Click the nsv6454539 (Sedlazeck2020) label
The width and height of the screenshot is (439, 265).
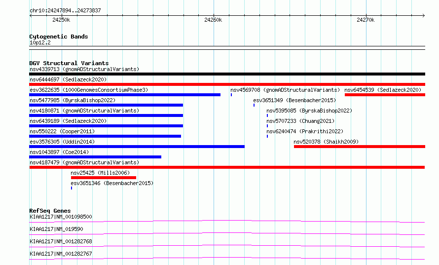tap(383, 90)
